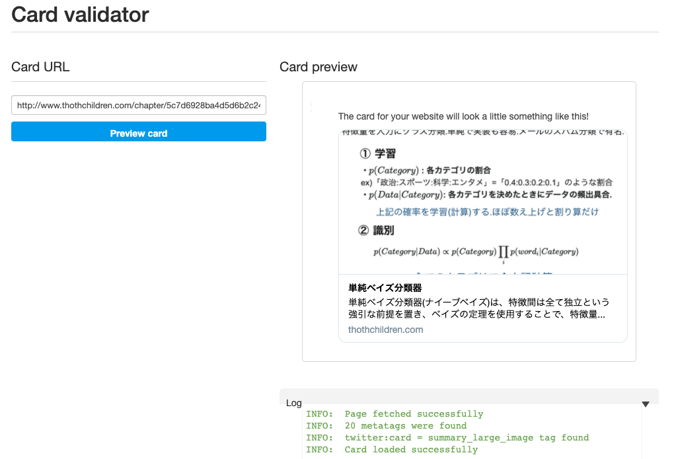This screenshot has height=459, width=680.
Task: Click blue 上記の確率を学習 text in image
Action: pyautogui.click(x=487, y=211)
